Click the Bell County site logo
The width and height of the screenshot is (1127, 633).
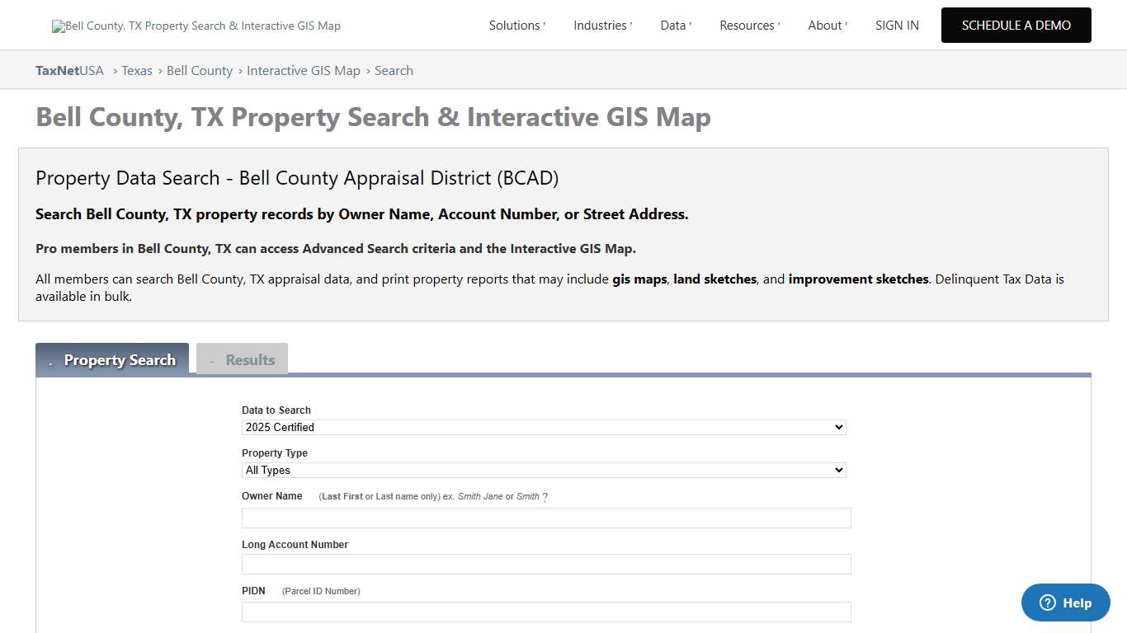tap(196, 25)
